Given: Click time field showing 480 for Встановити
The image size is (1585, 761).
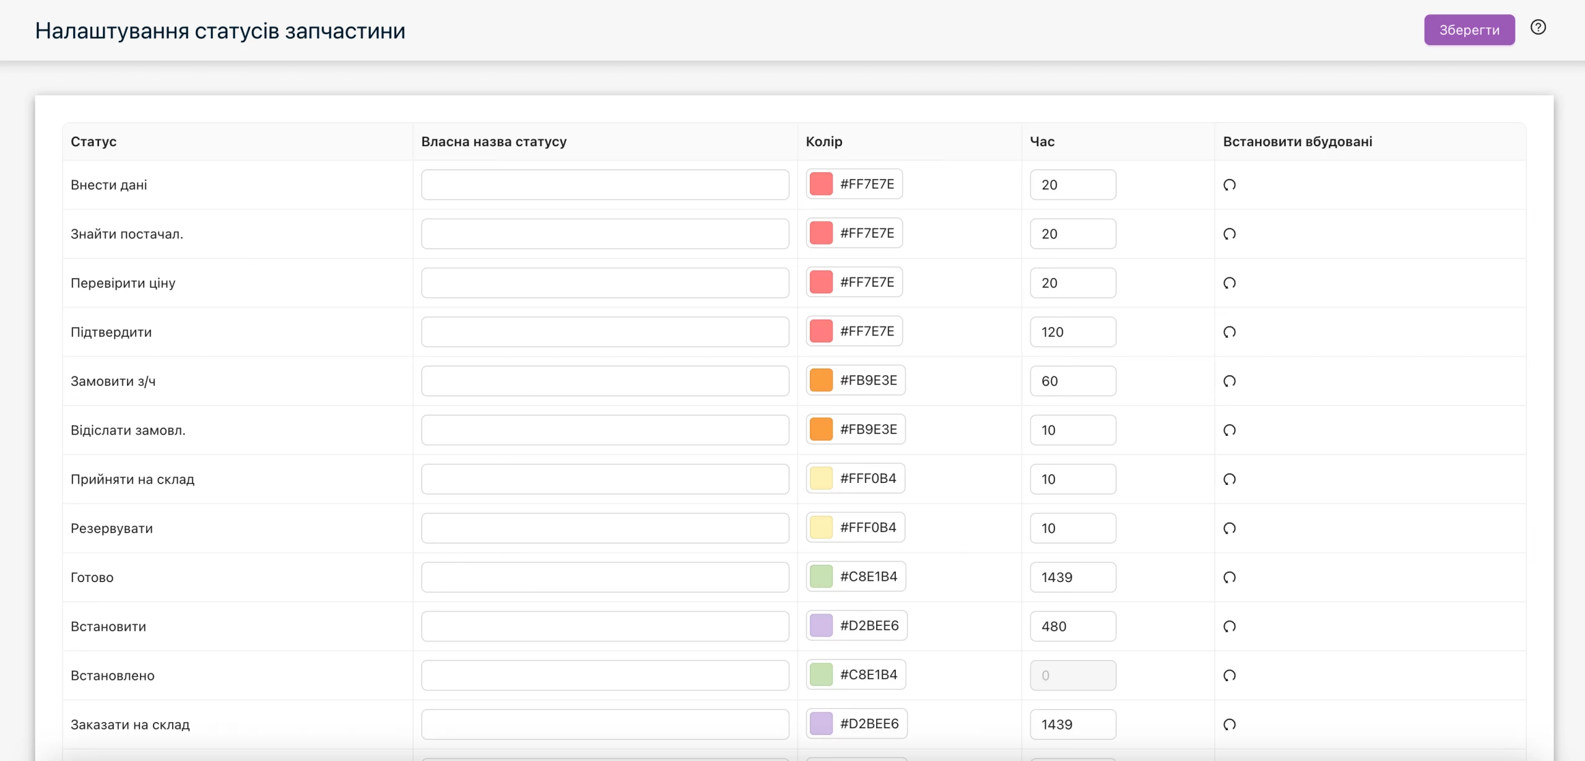Looking at the screenshot, I should (x=1073, y=626).
